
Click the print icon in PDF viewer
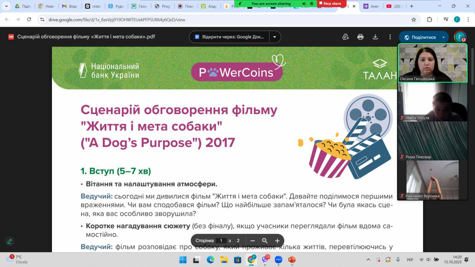point(360,37)
